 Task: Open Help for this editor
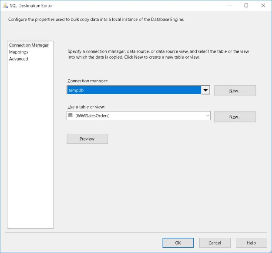pyautogui.click(x=252, y=243)
